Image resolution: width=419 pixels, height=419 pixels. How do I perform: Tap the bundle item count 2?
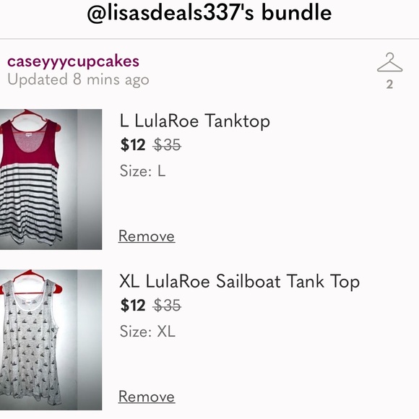tap(389, 85)
